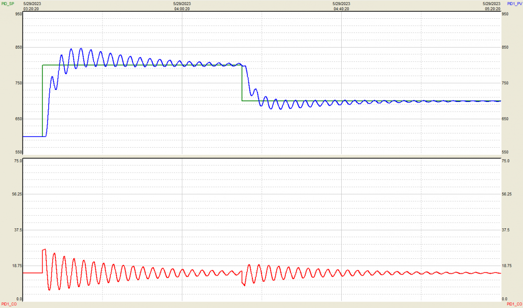Click the 550 value on left upper axis

tap(18, 152)
